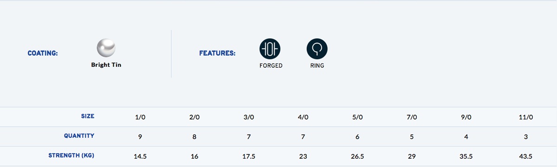
Task: Select size 2/0 in table
Action: pos(194,117)
